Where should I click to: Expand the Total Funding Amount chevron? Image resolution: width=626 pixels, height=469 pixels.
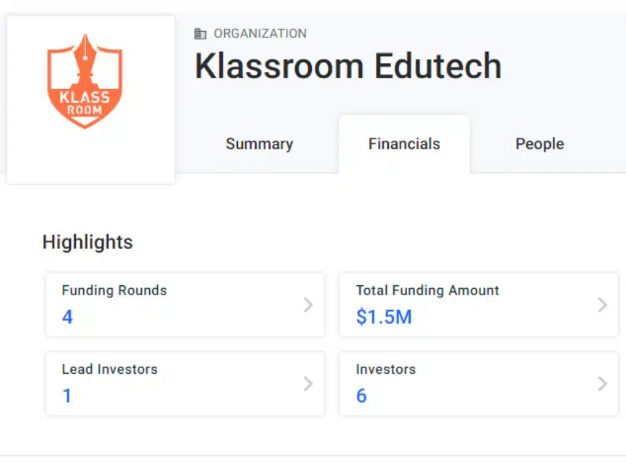(602, 305)
